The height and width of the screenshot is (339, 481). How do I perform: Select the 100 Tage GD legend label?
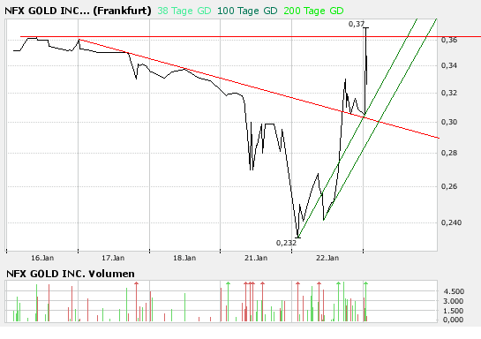point(247,11)
